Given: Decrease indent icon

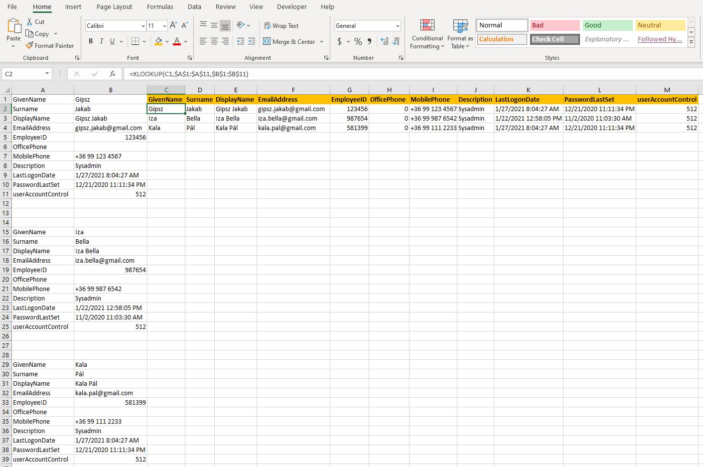Looking at the screenshot, I should 241,41.
